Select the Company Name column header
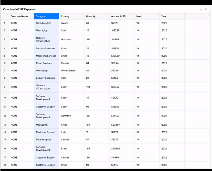This screenshot has height=171, width=212. tap(22, 16)
